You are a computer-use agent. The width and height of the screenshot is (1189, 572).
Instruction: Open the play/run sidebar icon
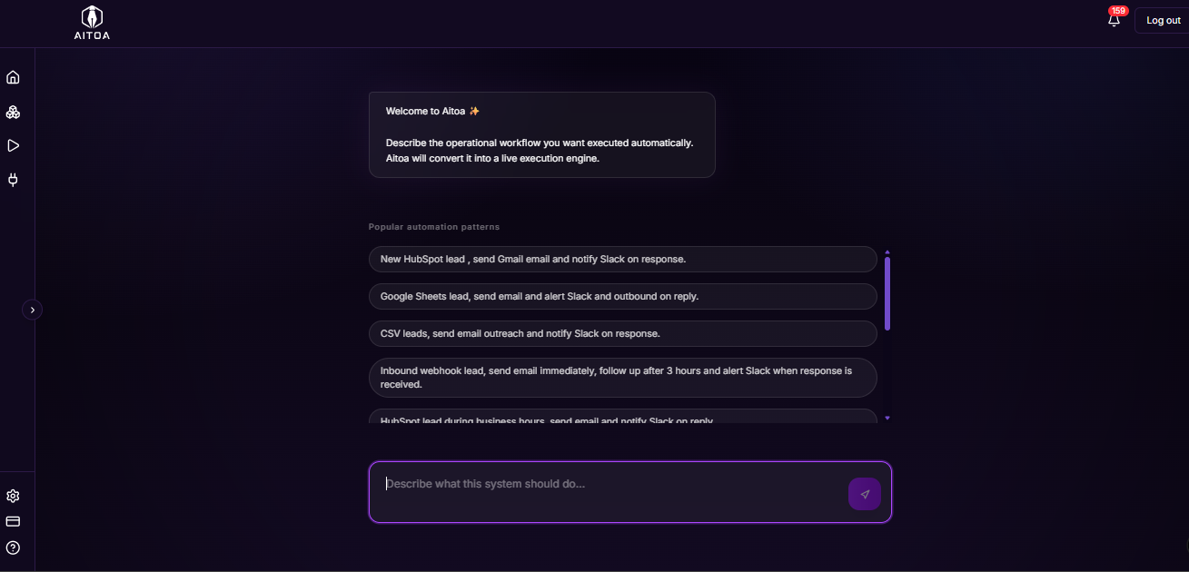point(13,145)
